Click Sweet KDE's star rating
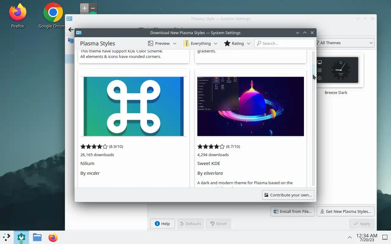391x244 pixels. pos(211,146)
